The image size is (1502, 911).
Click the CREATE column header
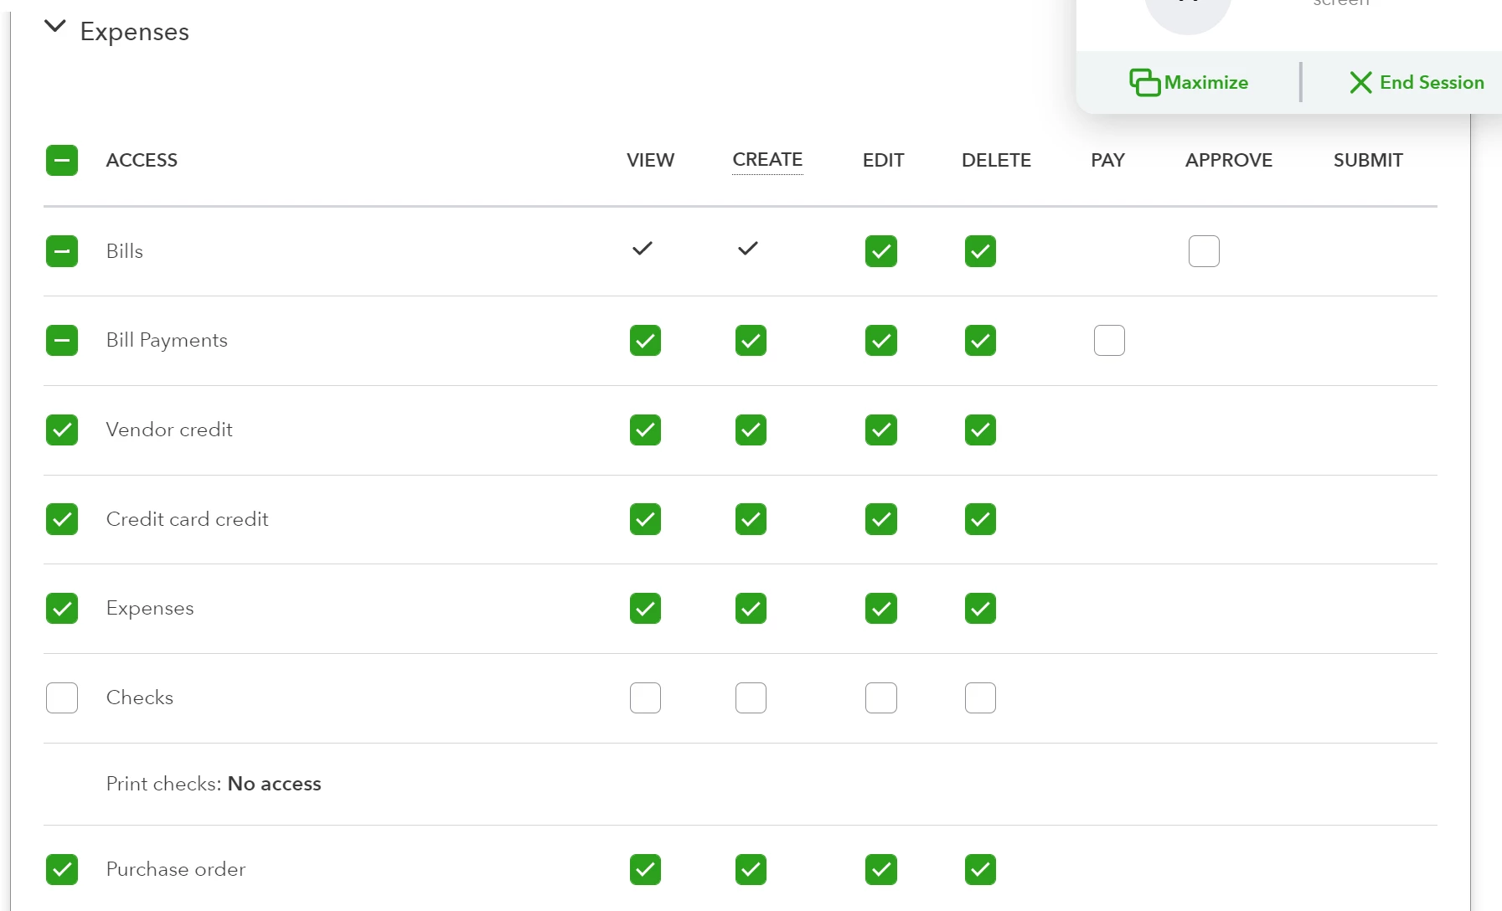[767, 160]
